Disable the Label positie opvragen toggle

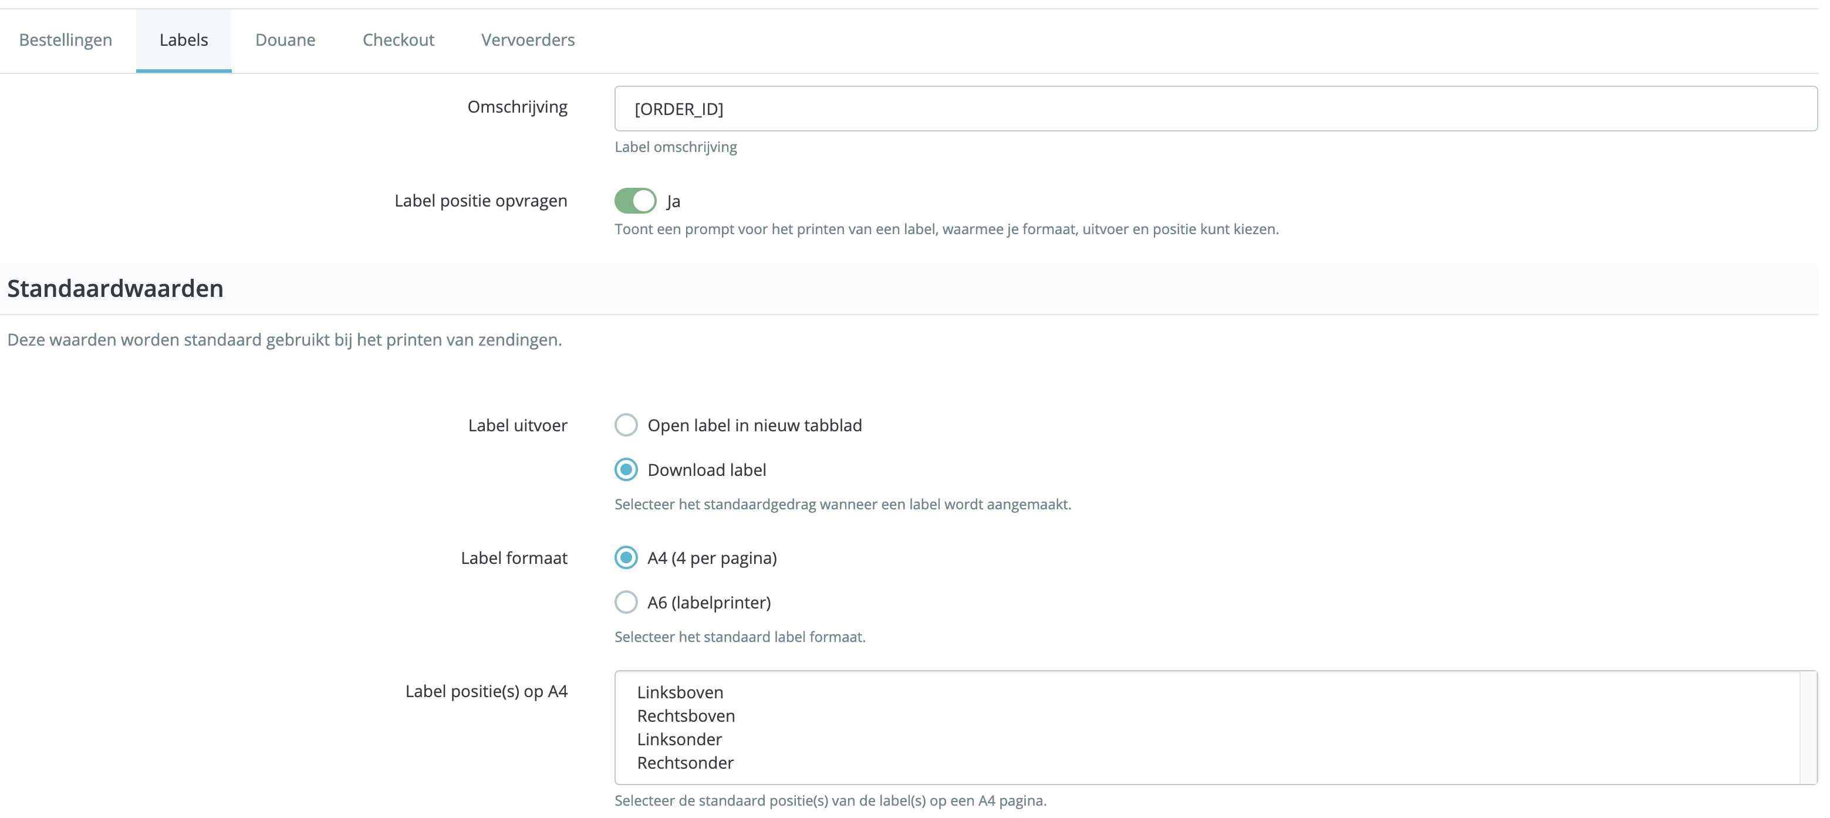click(x=635, y=200)
